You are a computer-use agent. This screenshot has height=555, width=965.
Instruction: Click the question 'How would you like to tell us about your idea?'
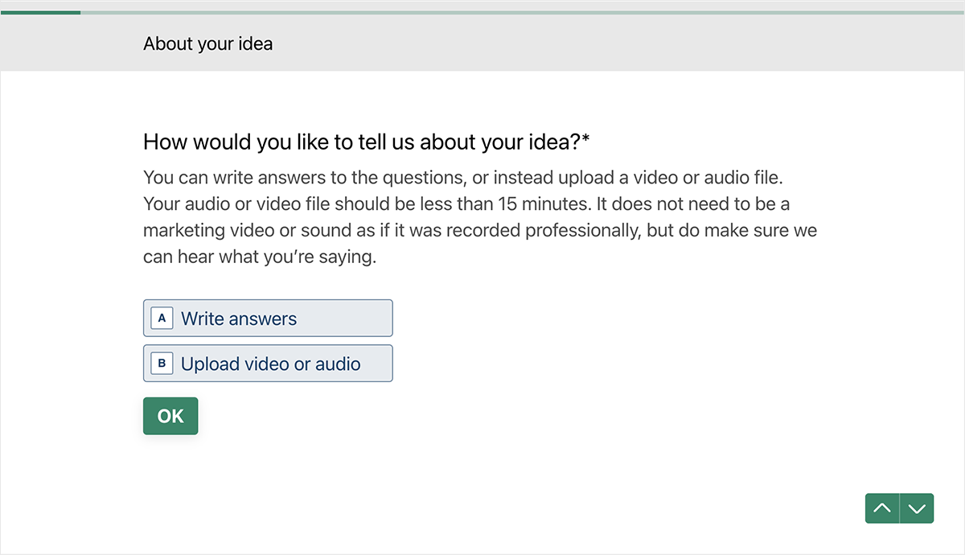[x=367, y=142]
